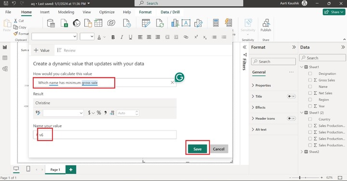Screen dimensions: 347x181
Task: Turn on the Title toggle
Action: point(291,96)
